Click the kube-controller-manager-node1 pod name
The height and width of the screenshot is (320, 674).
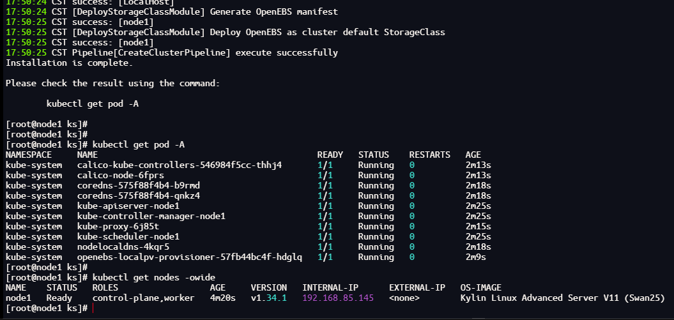click(151, 217)
